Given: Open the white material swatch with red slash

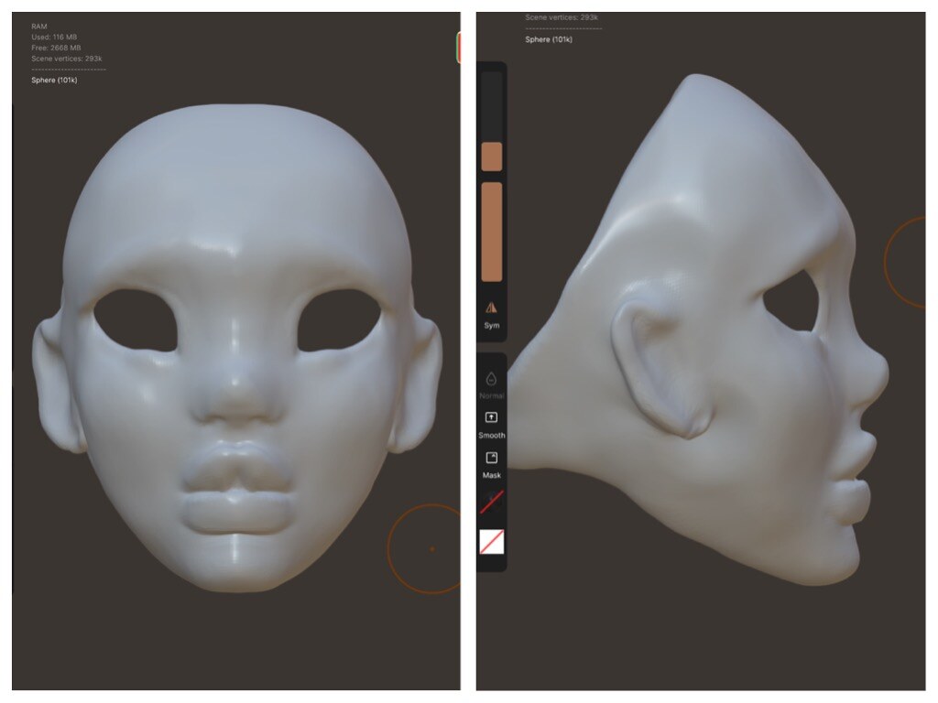Looking at the screenshot, I should 492,542.
